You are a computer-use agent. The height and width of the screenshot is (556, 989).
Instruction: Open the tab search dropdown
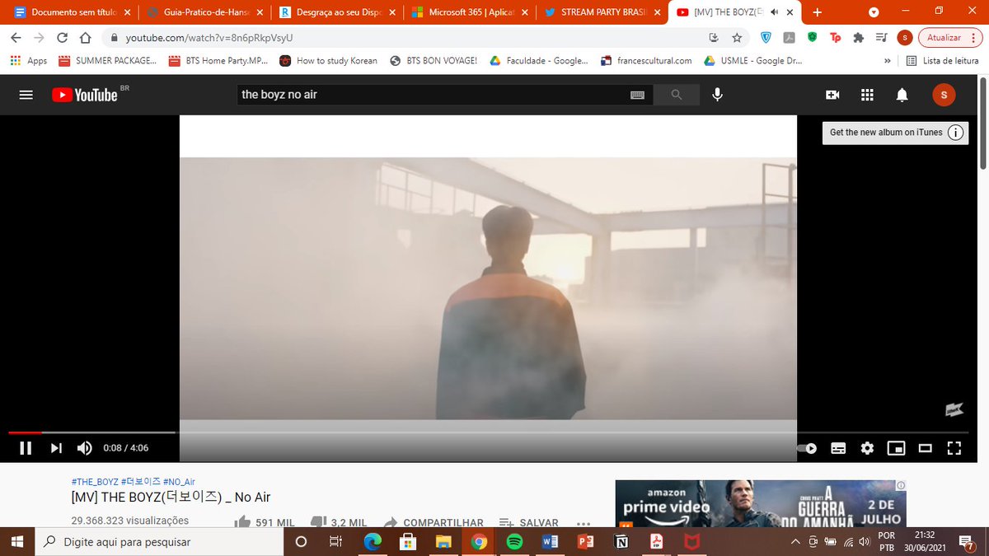874,12
